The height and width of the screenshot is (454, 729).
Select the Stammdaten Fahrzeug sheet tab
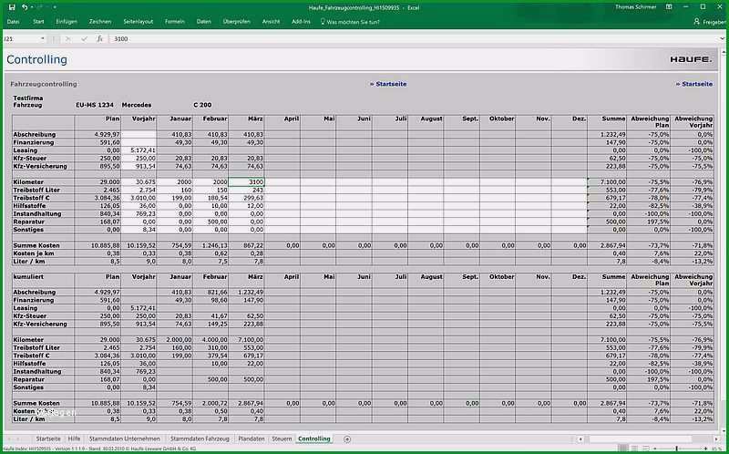click(x=200, y=439)
